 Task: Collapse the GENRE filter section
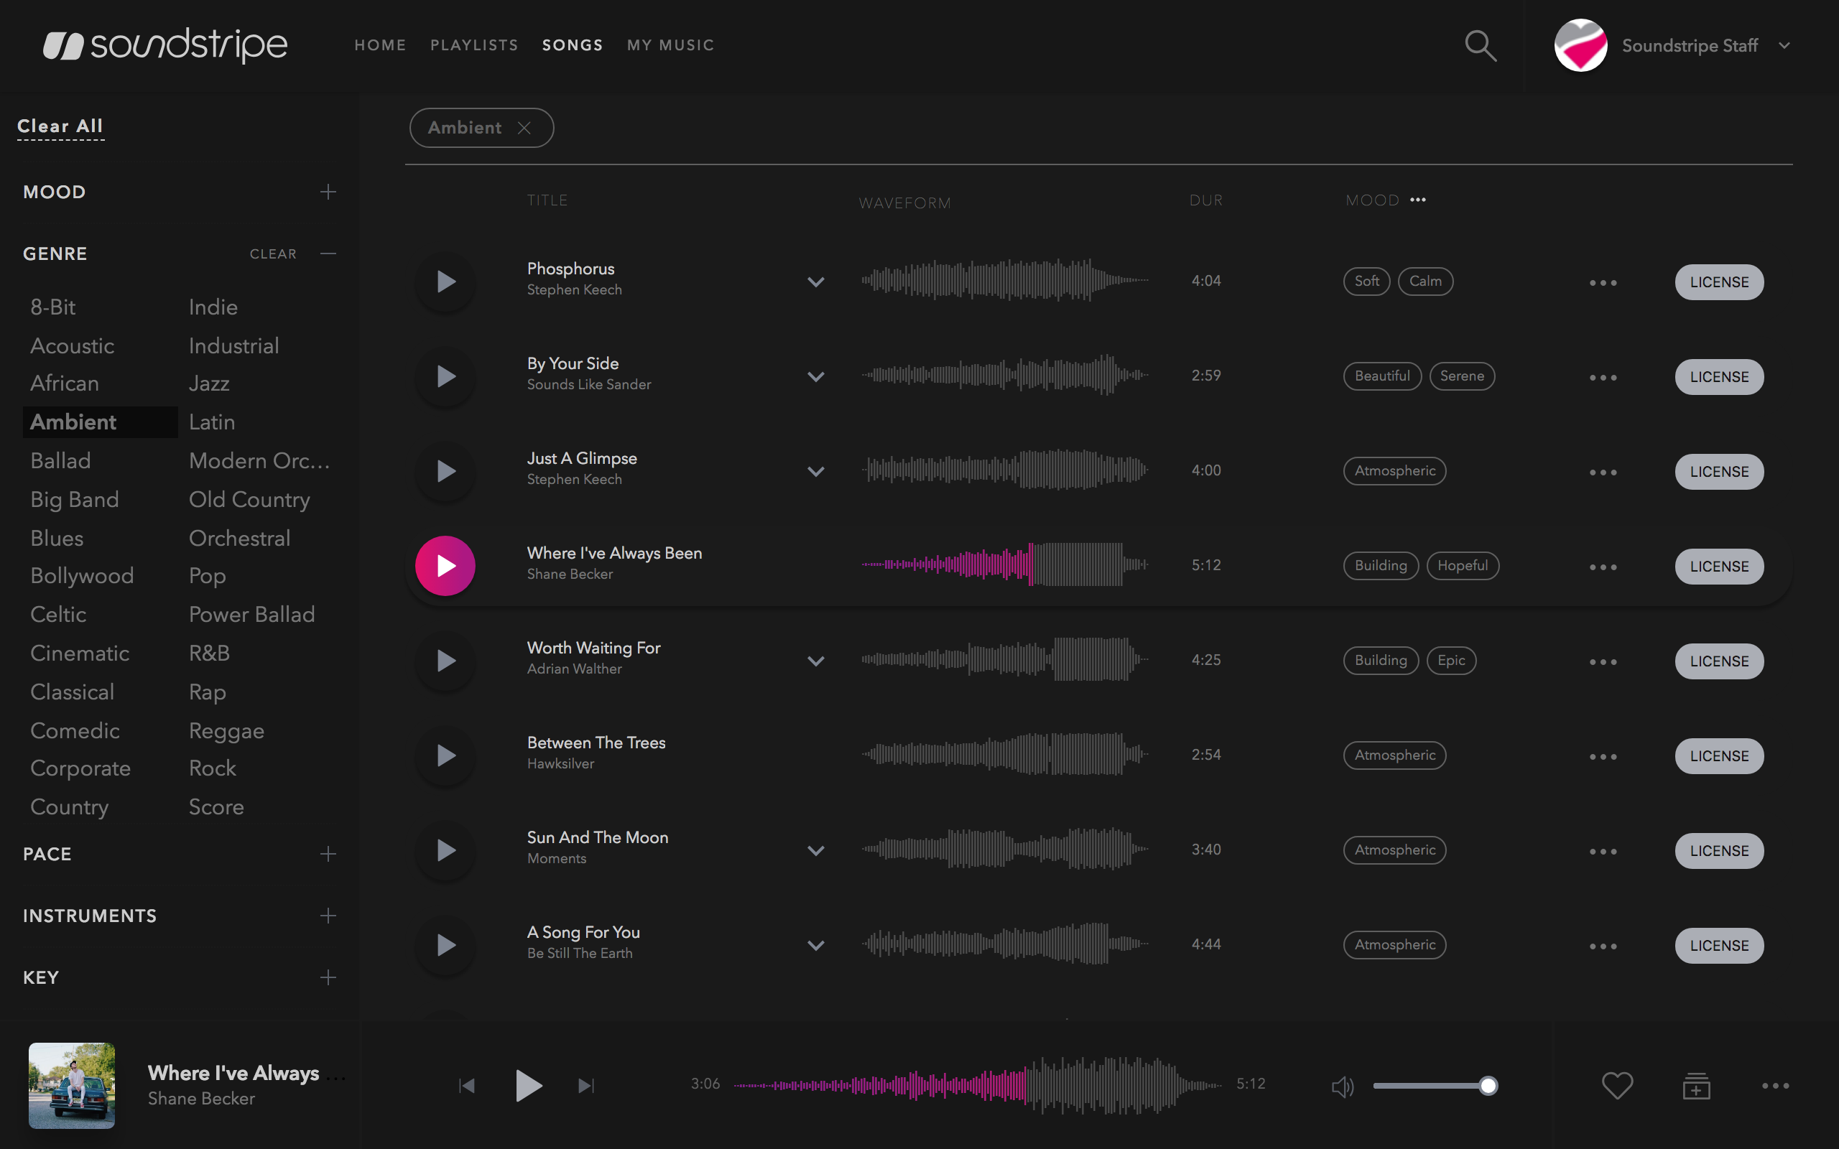[x=328, y=253]
